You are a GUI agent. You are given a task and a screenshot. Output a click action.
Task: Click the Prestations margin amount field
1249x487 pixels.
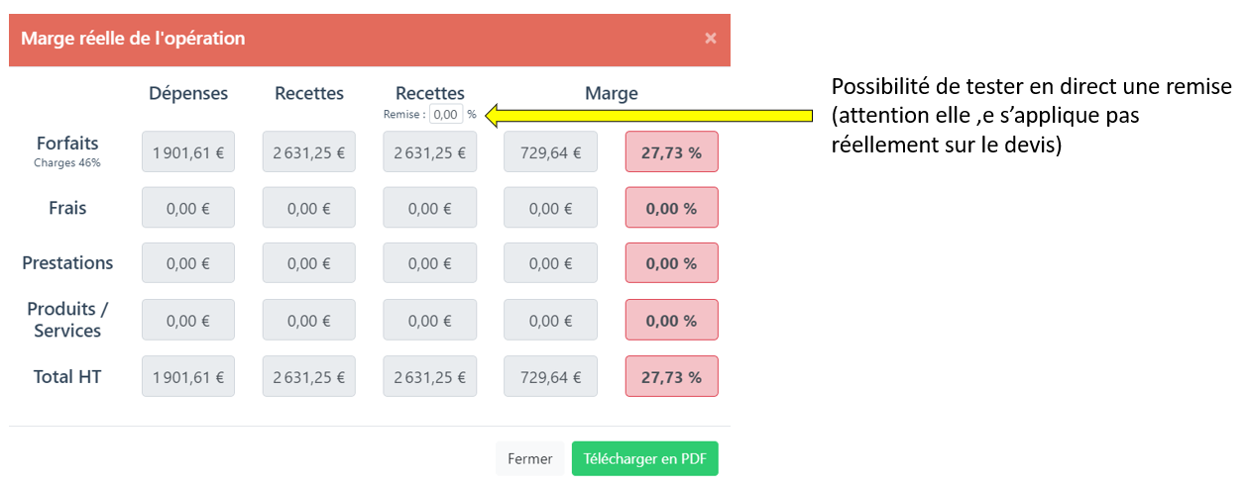(x=550, y=263)
